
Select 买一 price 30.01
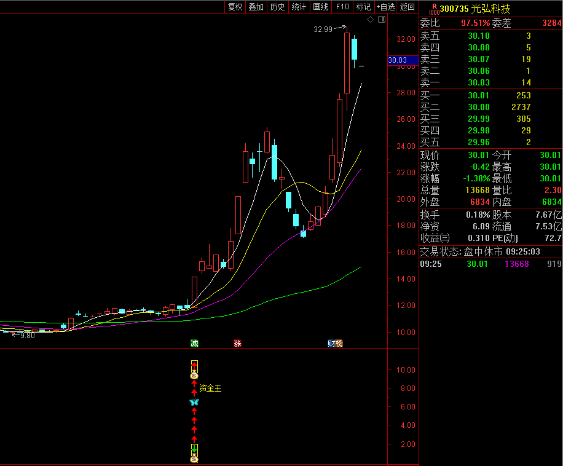coord(479,95)
